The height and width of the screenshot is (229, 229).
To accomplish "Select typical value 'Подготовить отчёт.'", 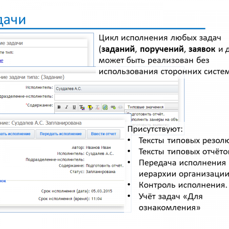I will click(146, 114).
